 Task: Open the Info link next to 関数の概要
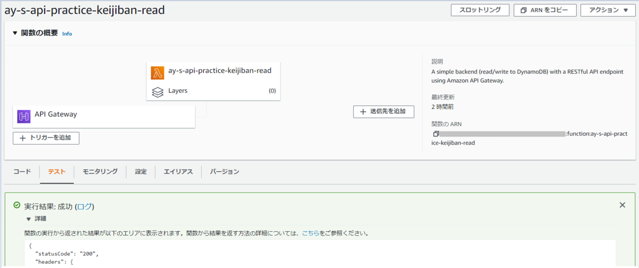(67, 33)
